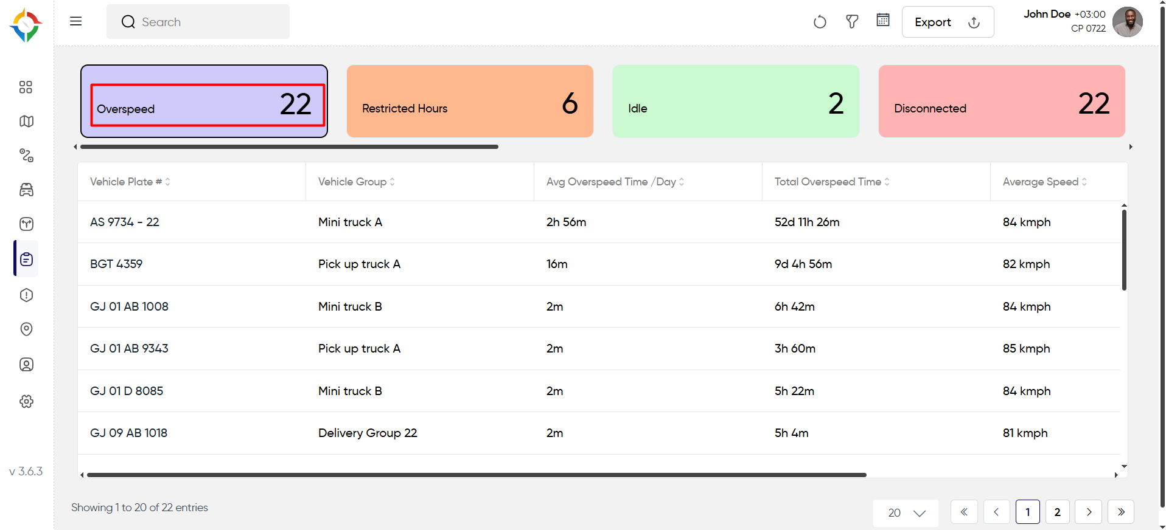The height and width of the screenshot is (530, 1166).
Task: Open the 20 entries per page dropdown
Action: (x=906, y=512)
